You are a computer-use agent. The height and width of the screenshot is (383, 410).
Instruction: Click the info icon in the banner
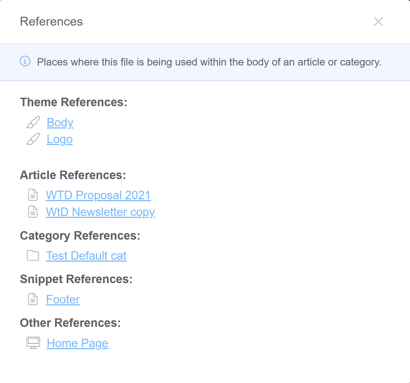pos(25,61)
